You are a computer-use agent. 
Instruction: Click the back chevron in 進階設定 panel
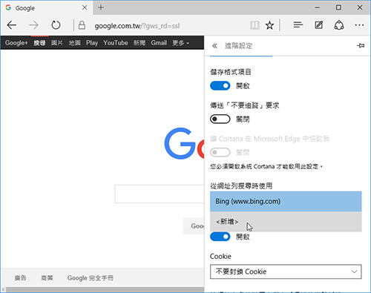pos(214,46)
